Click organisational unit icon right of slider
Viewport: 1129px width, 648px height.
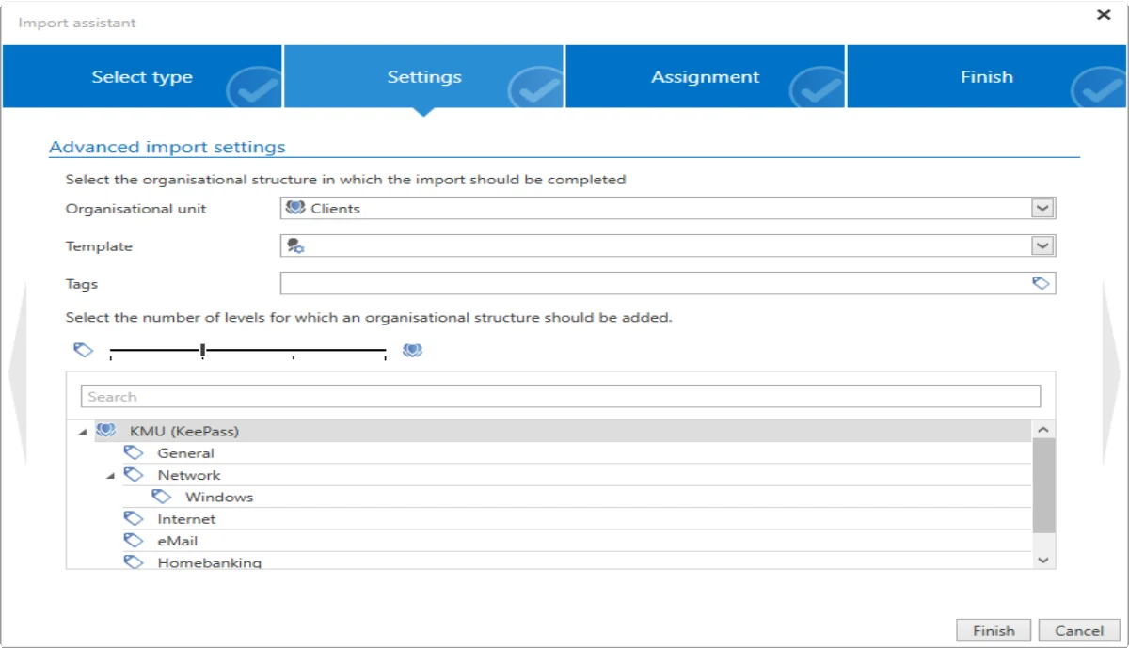pyautogui.click(x=412, y=350)
